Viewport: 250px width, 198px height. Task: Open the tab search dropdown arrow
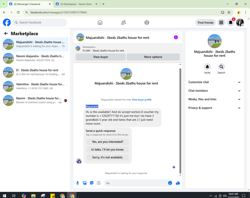point(3,4)
